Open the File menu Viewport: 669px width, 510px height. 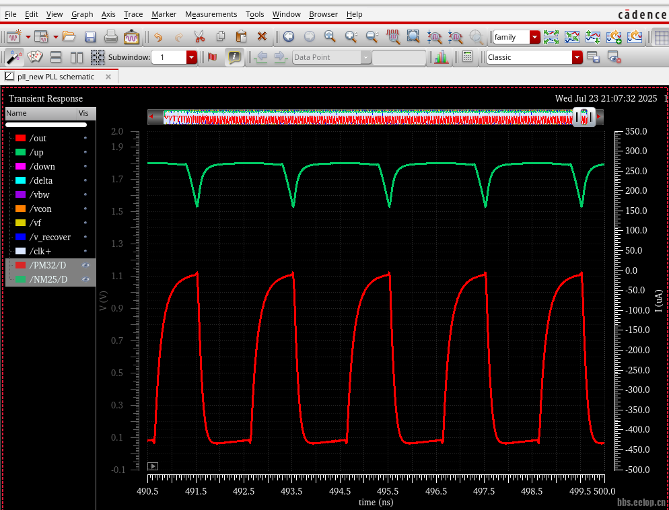(x=10, y=14)
